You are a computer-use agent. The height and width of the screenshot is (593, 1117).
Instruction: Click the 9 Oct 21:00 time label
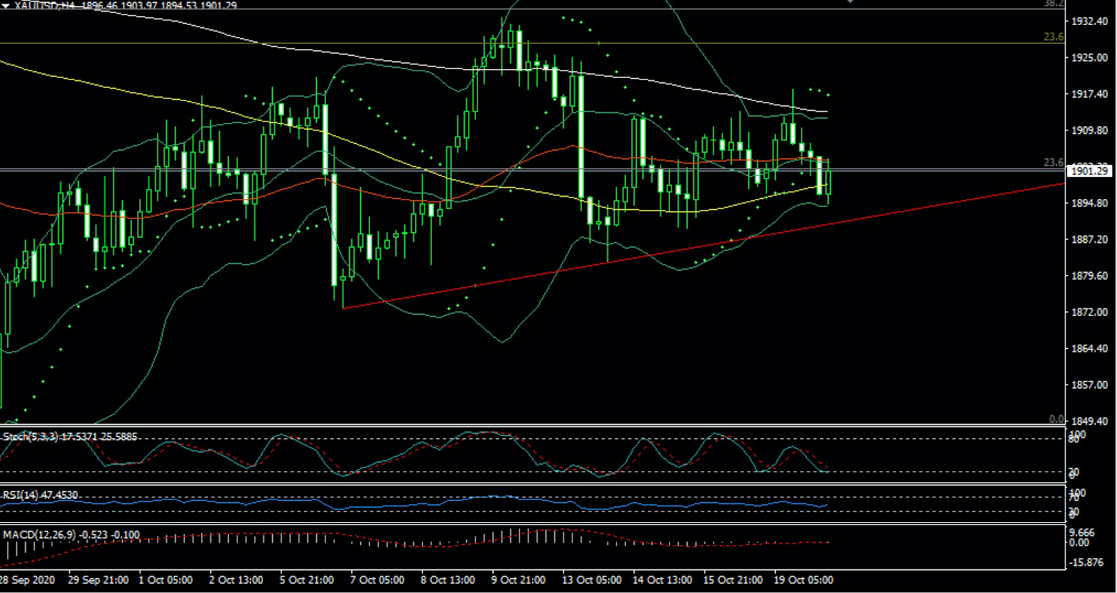coord(518,580)
